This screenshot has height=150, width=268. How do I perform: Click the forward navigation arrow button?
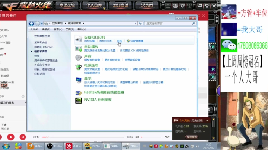click(x=38, y=23)
